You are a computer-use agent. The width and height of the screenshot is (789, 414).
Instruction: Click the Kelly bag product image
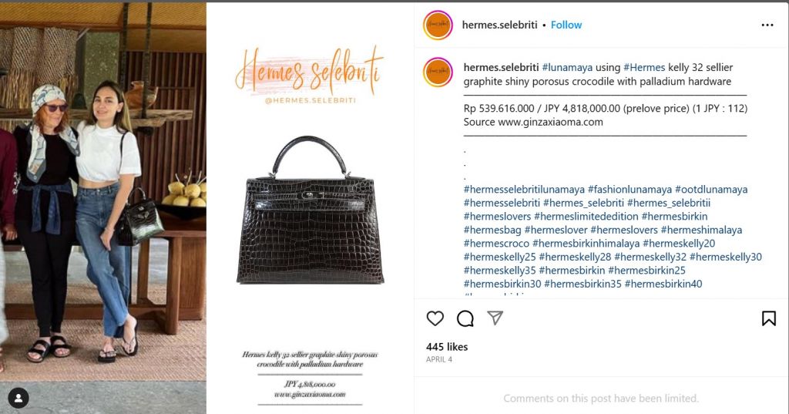(310, 210)
